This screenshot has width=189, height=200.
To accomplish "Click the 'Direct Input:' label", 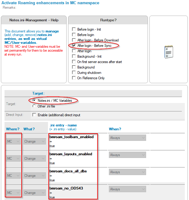I will click(15, 115).
